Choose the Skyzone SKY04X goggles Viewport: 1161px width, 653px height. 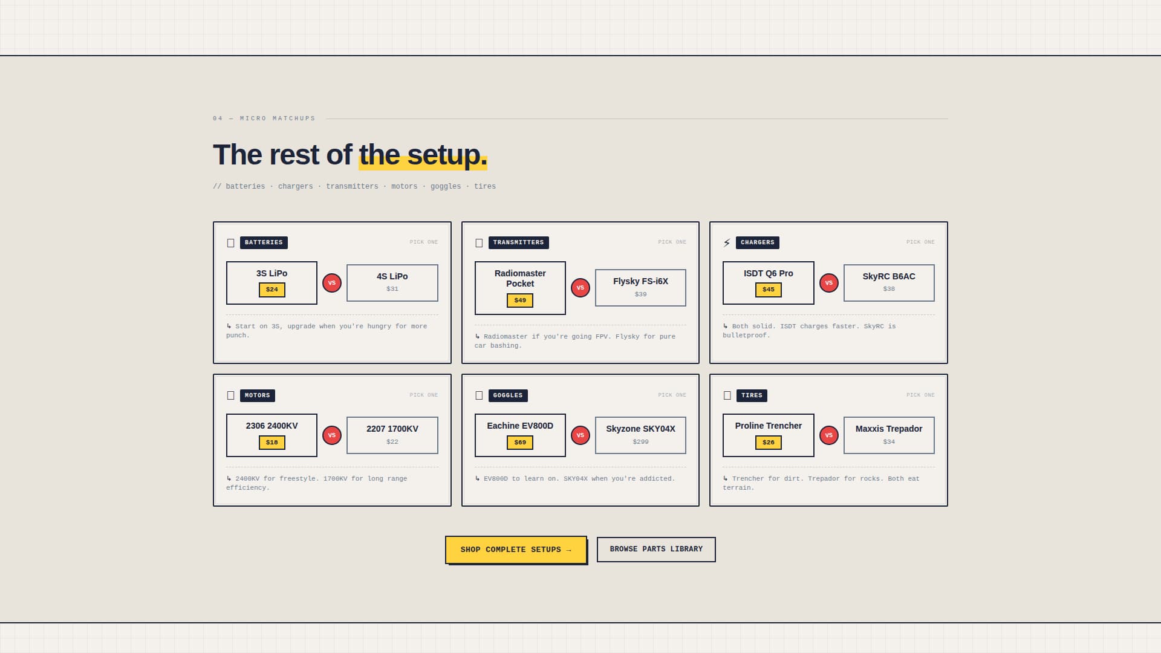[x=640, y=435]
